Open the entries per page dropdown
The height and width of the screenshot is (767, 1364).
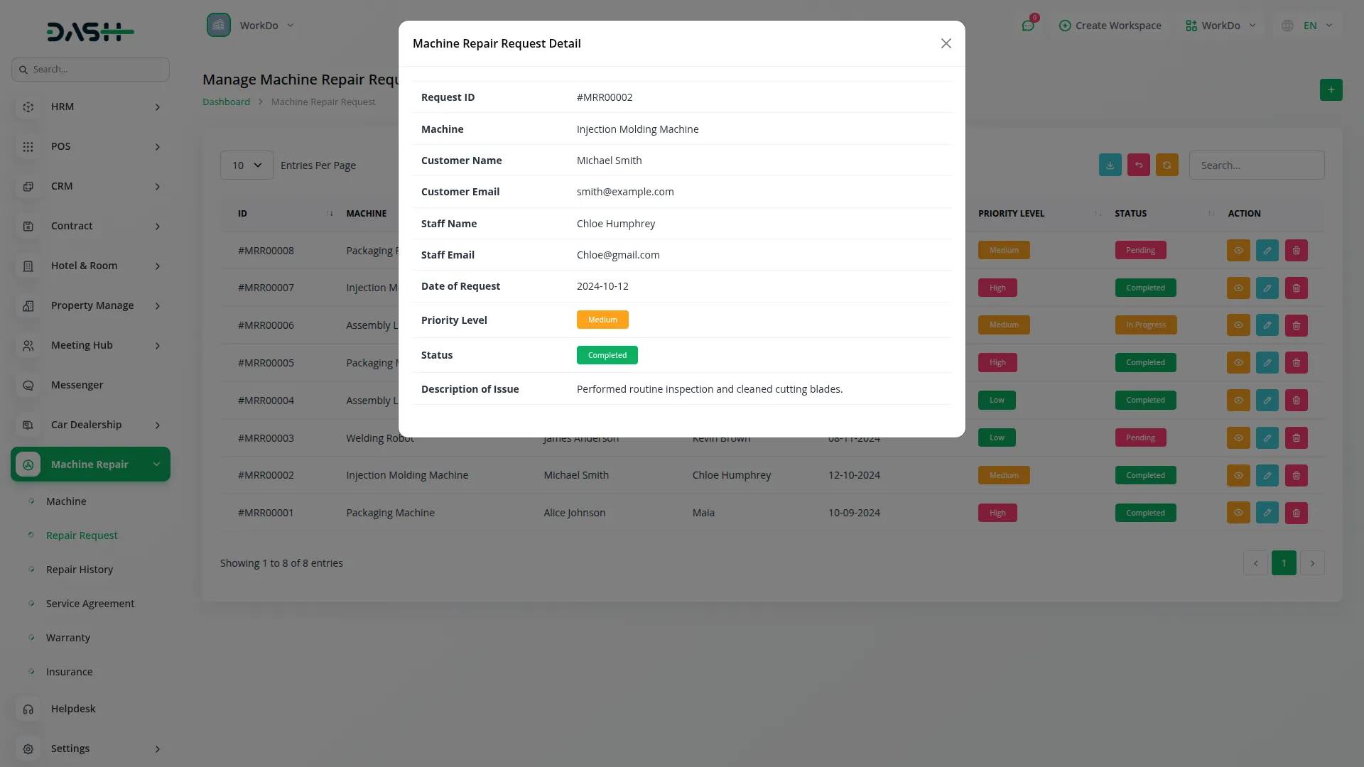pyautogui.click(x=247, y=165)
